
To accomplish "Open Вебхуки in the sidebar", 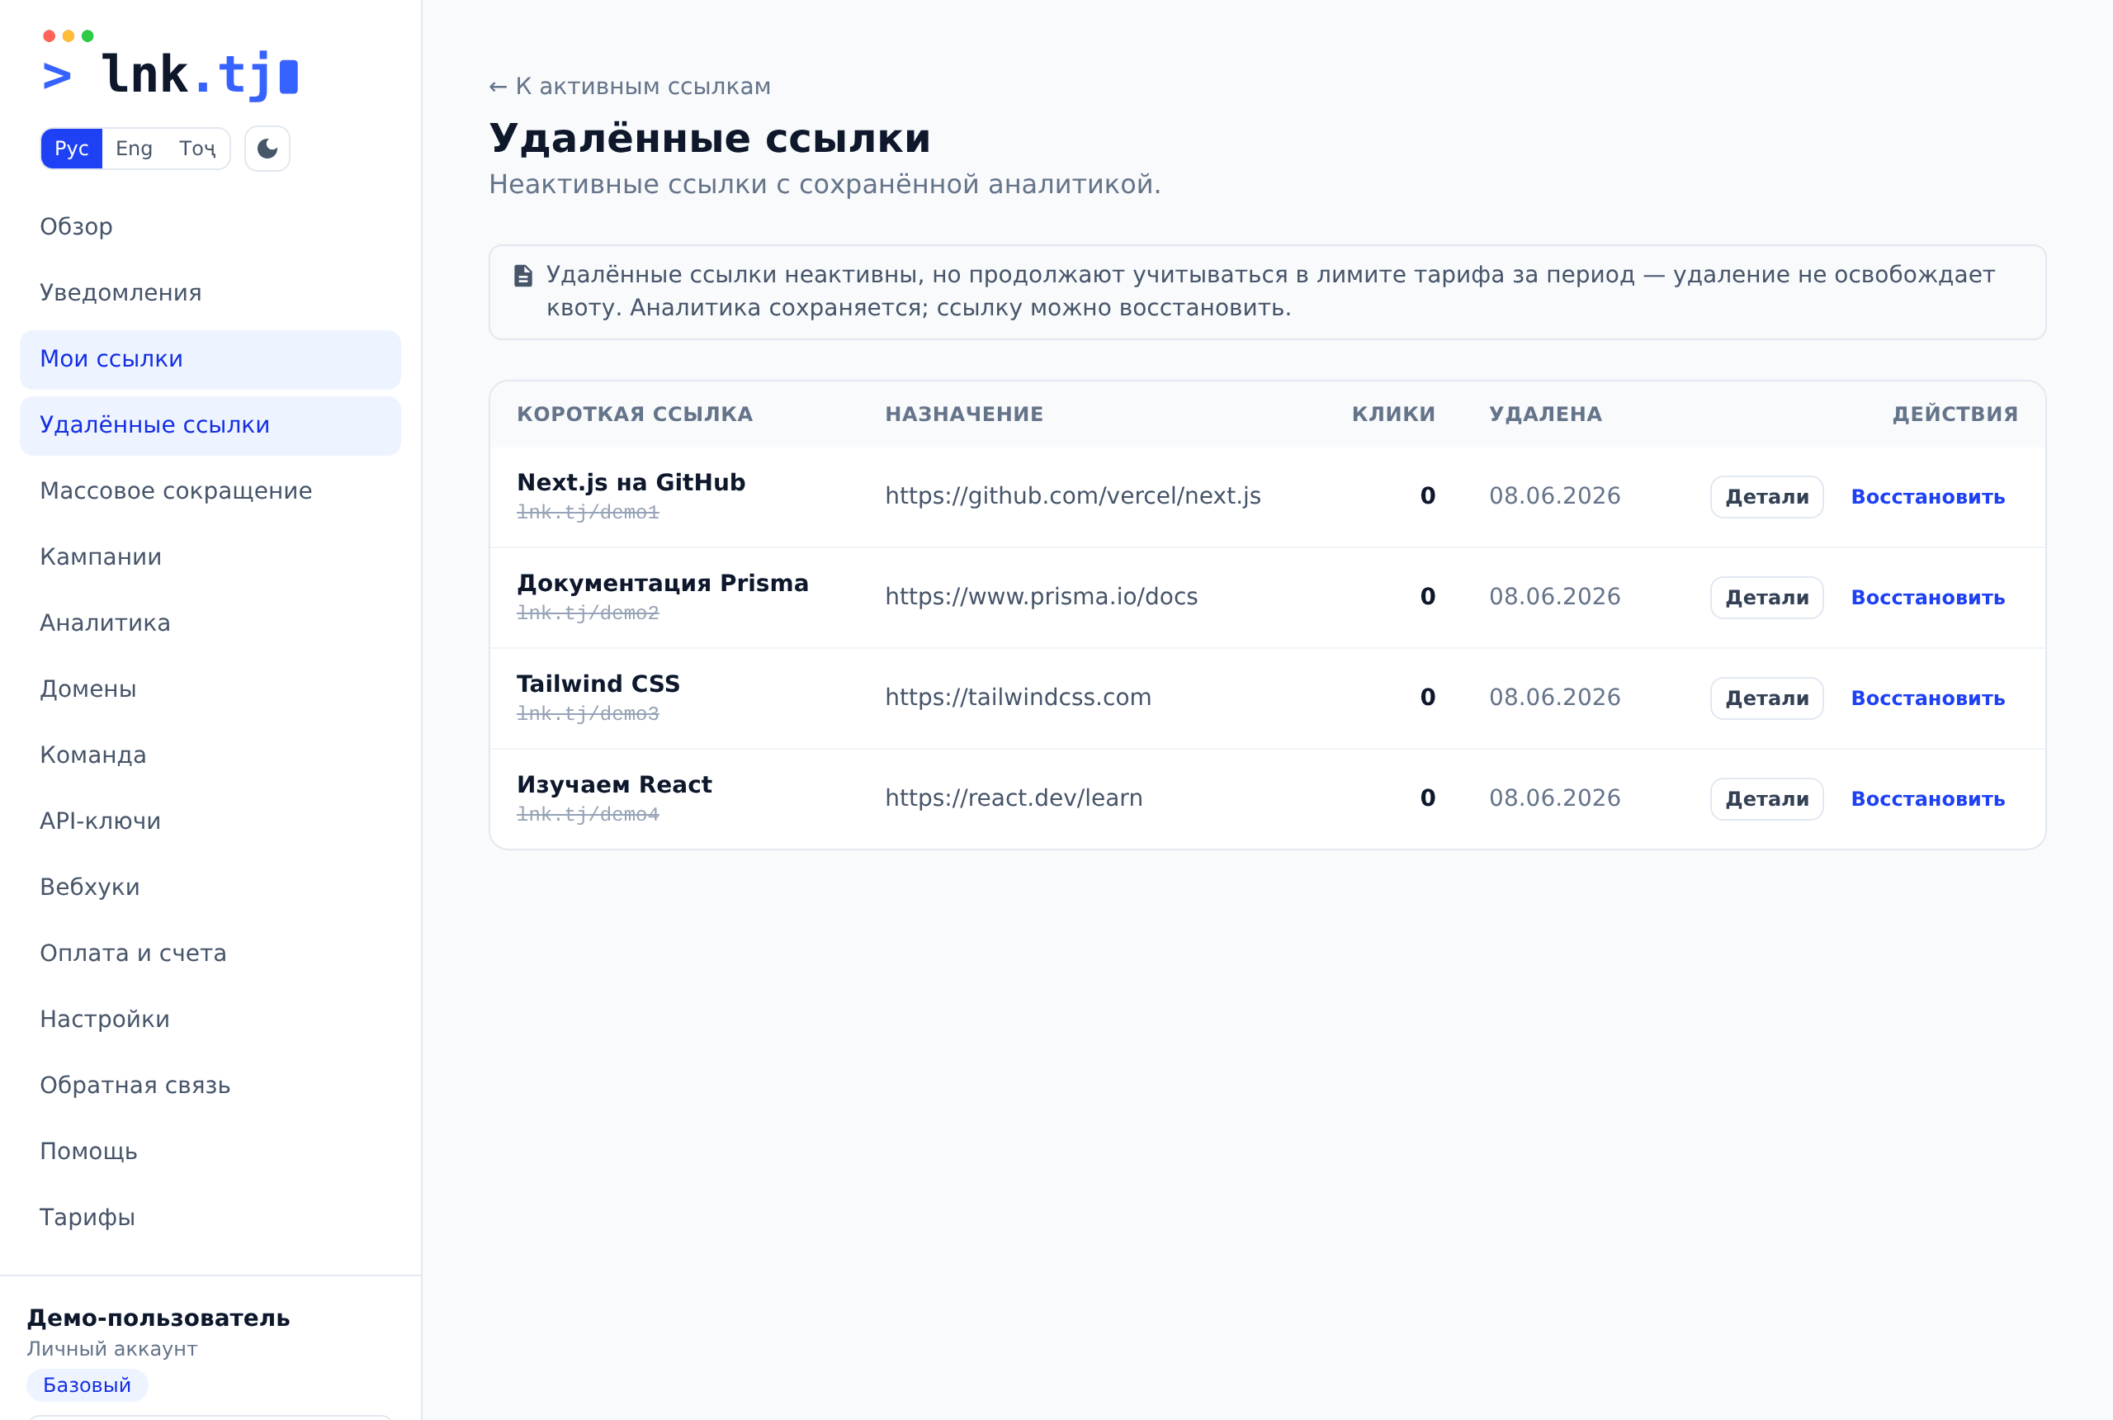I will (210, 888).
